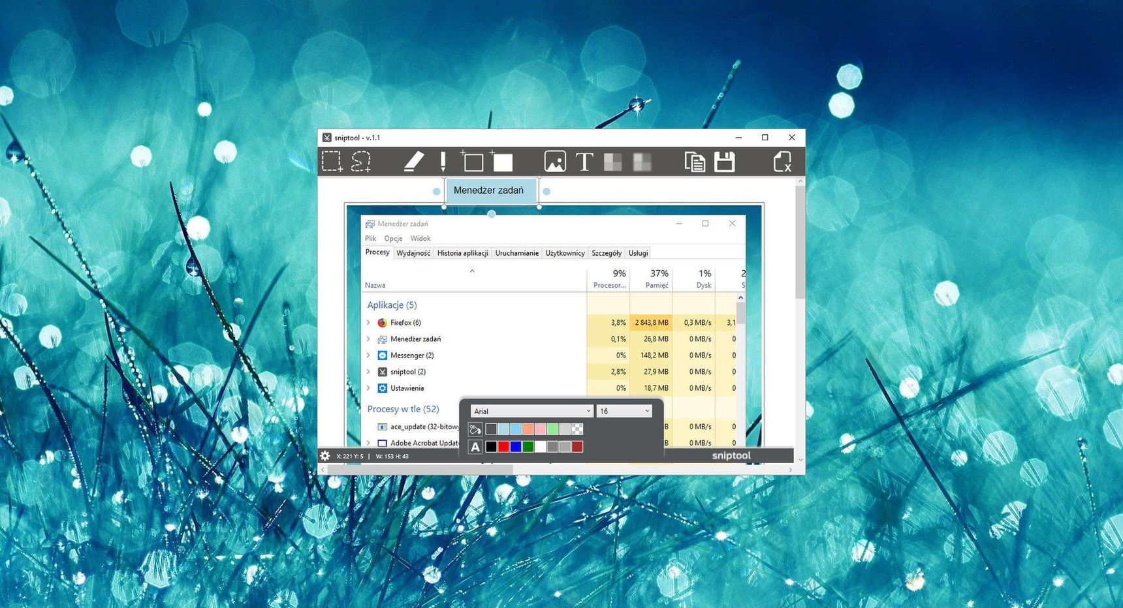
Task: Copy the snip to clipboard
Action: pos(695,161)
